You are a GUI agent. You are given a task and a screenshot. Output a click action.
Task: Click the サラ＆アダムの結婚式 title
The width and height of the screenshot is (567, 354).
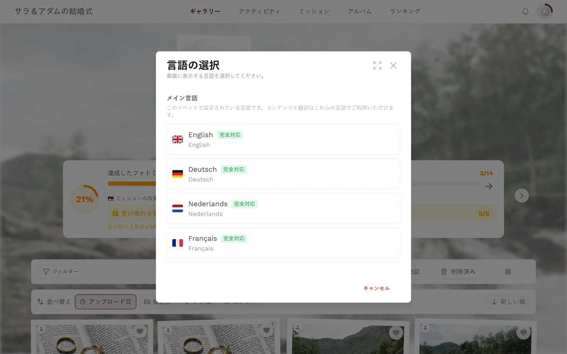tap(54, 11)
